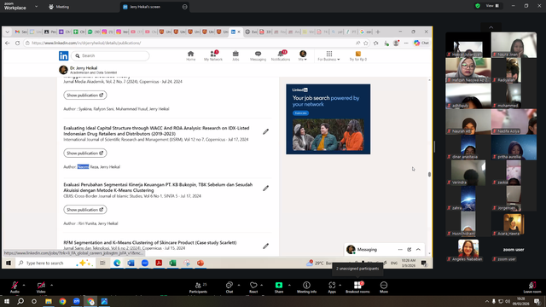Expand Chat options caret
The width and height of the screenshot is (546, 307).
(239, 285)
